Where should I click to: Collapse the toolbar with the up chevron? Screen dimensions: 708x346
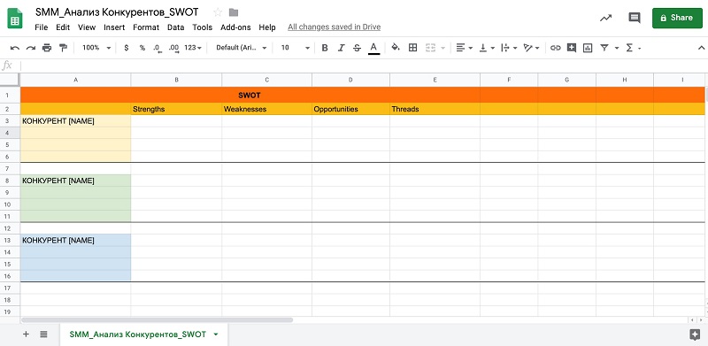701,48
